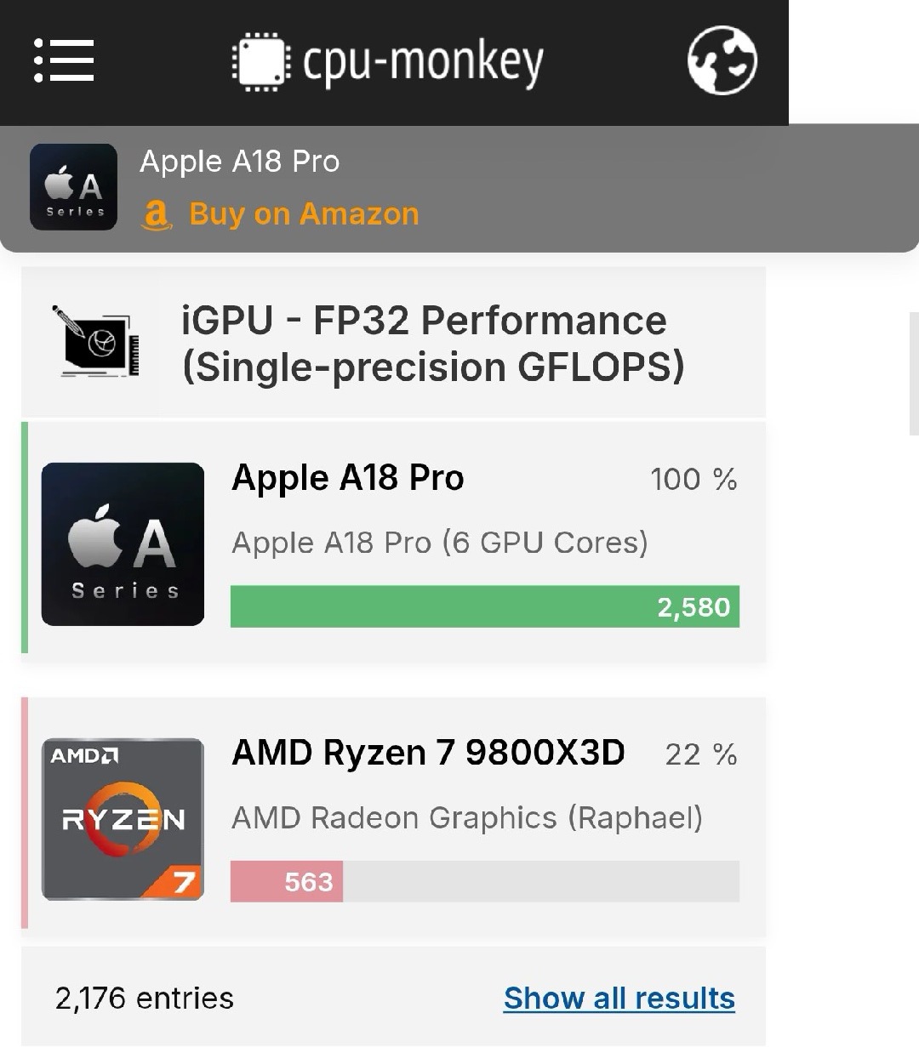The image size is (919, 1047).
Task: Open the hamburger menu icon
Action: pyautogui.click(x=64, y=60)
